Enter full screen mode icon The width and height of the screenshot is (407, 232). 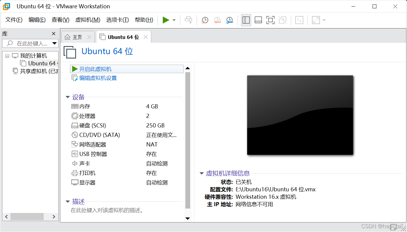(x=270, y=20)
